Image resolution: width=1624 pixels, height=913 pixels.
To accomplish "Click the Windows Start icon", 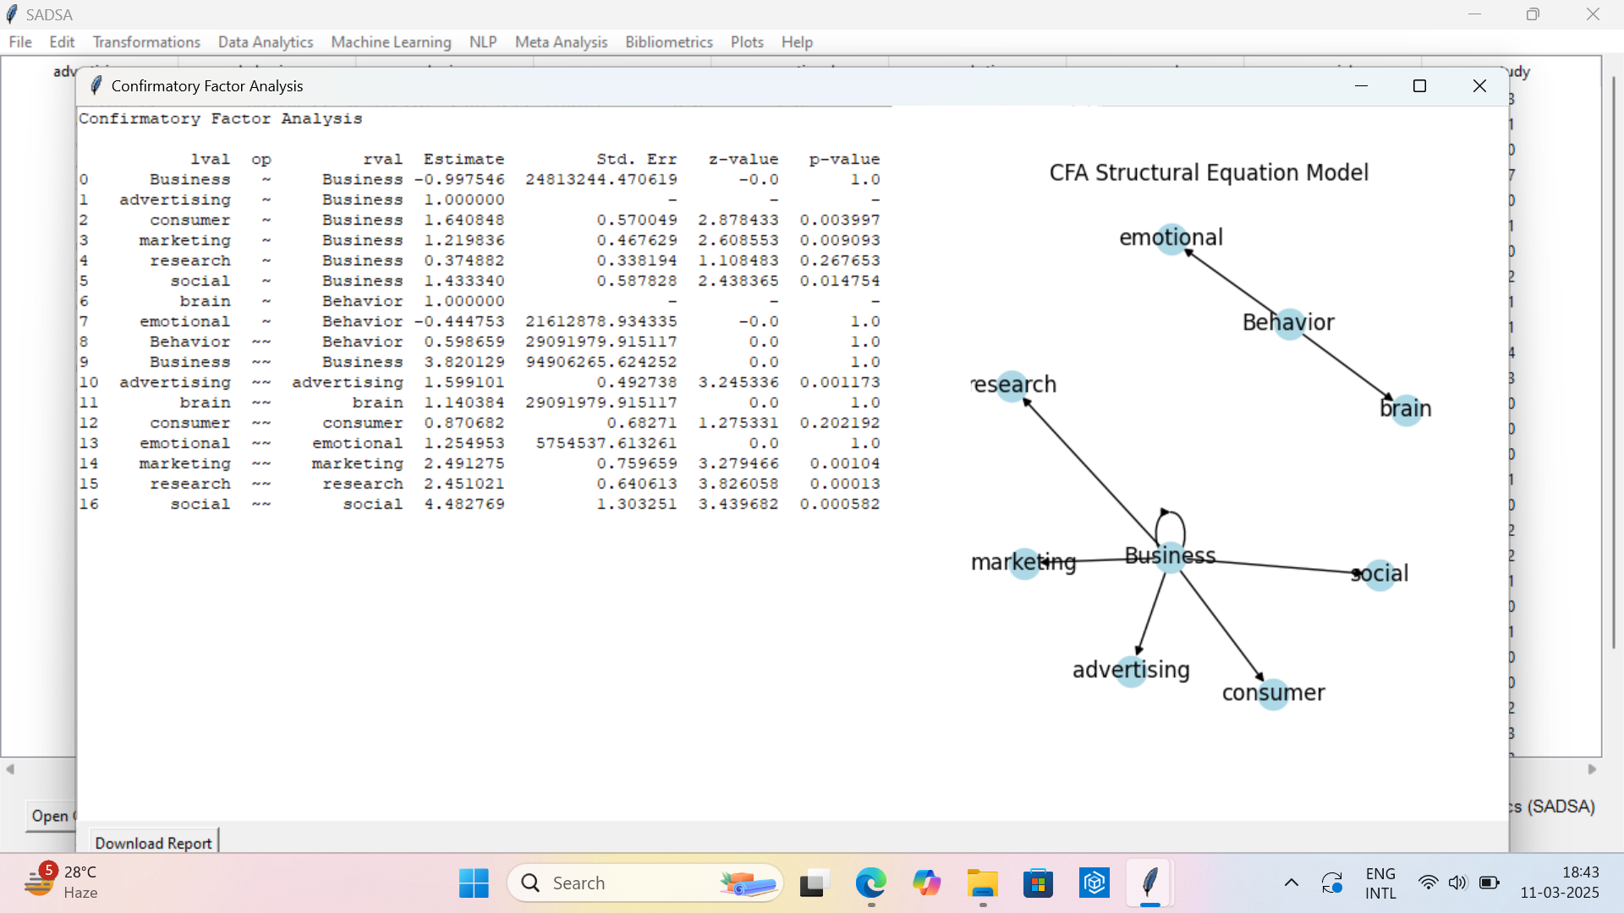I will click(x=474, y=883).
